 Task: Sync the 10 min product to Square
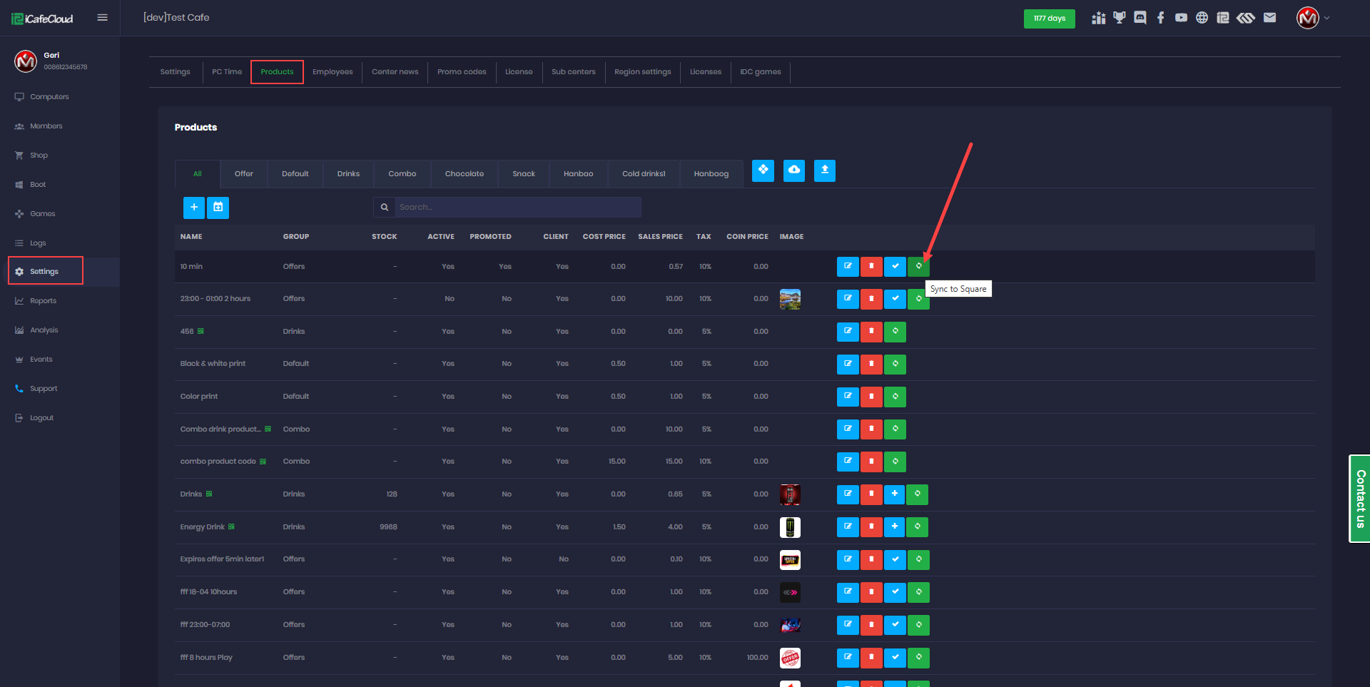click(x=918, y=267)
